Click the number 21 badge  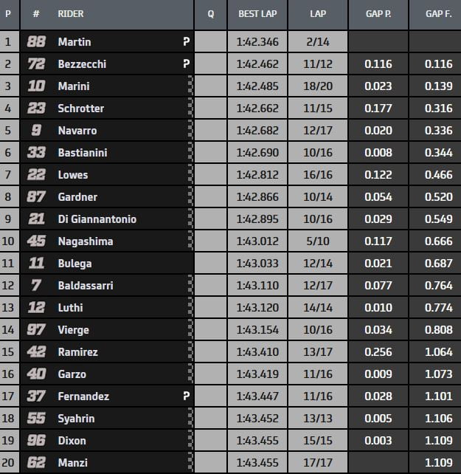coord(36,219)
